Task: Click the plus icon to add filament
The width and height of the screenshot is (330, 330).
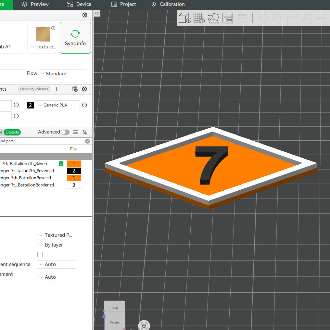Action: click(57, 89)
